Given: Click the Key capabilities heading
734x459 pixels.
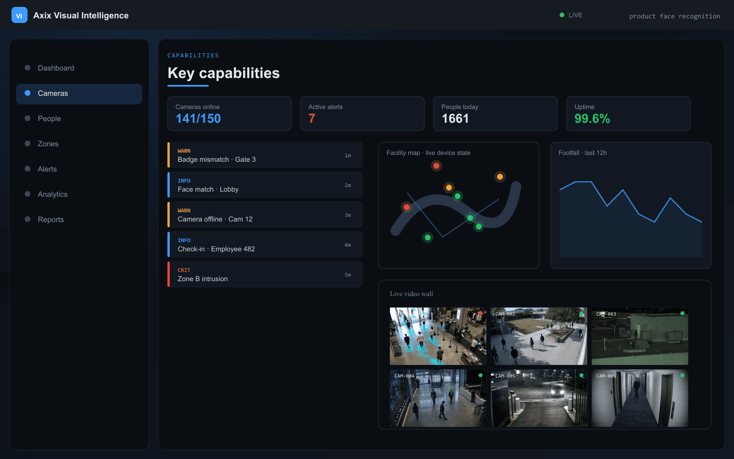Looking at the screenshot, I should [x=224, y=73].
